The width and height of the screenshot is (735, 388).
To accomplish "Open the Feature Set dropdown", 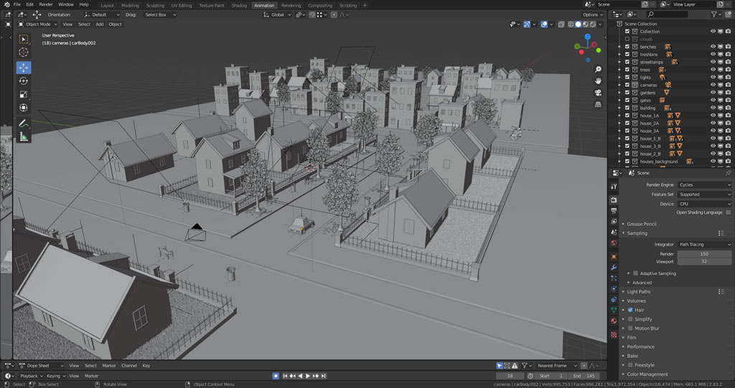I will [704, 194].
